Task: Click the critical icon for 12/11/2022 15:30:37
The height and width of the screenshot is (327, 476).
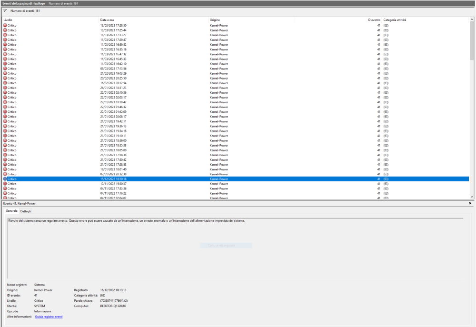Action: click(5, 184)
